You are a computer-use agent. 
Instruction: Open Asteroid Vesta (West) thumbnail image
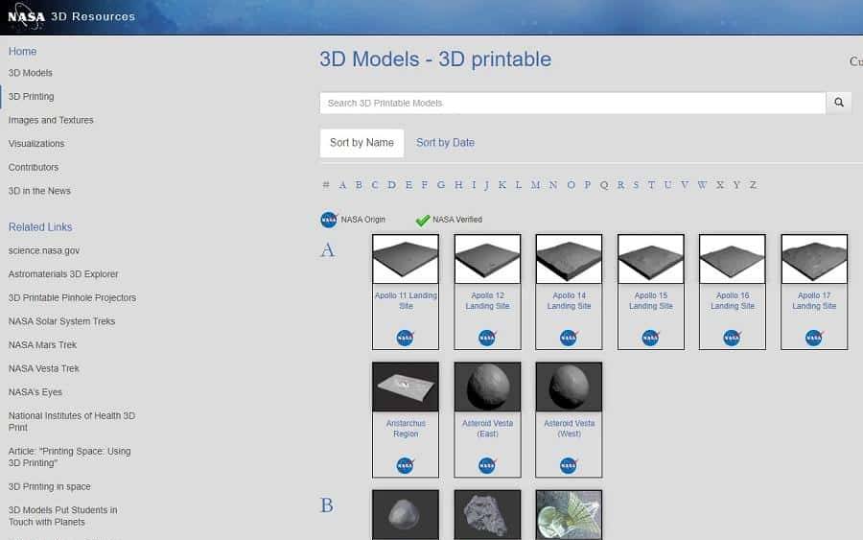click(569, 387)
